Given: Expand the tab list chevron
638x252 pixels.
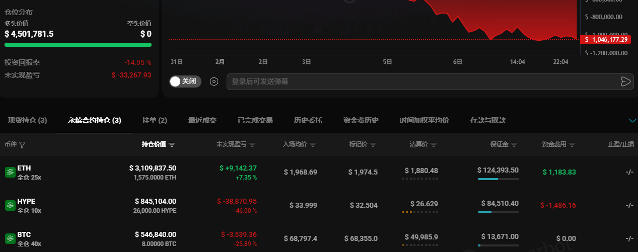Looking at the screenshot, I should coord(633,121).
